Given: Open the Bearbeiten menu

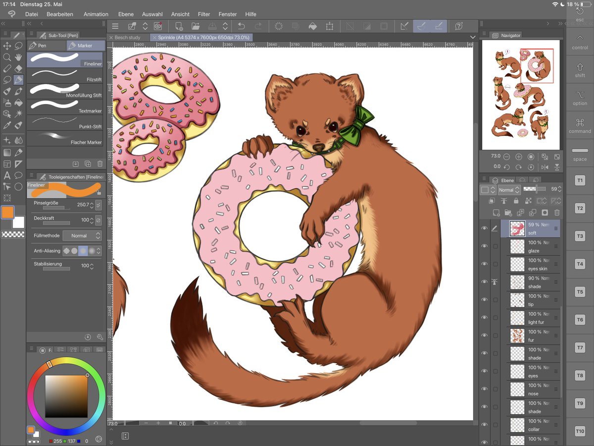Looking at the screenshot, I should [60, 14].
